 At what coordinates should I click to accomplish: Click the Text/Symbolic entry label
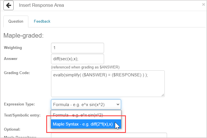coord(22,115)
